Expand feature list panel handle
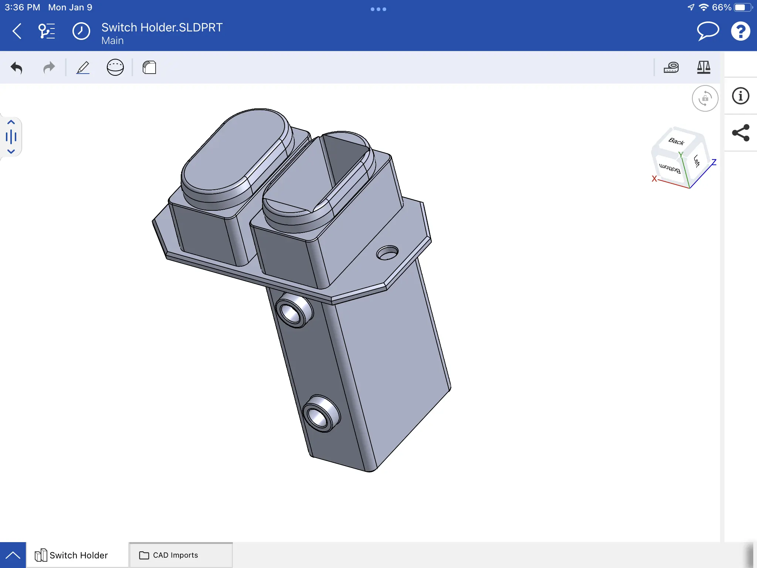 click(11, 137)
